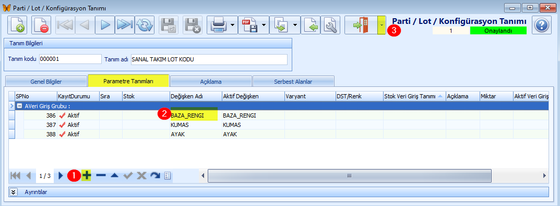Image resolution: width=560 pixels, height=206 pixels.
Task: Edit the grid row with the up-triangle icon
Action: coord(114,175)
